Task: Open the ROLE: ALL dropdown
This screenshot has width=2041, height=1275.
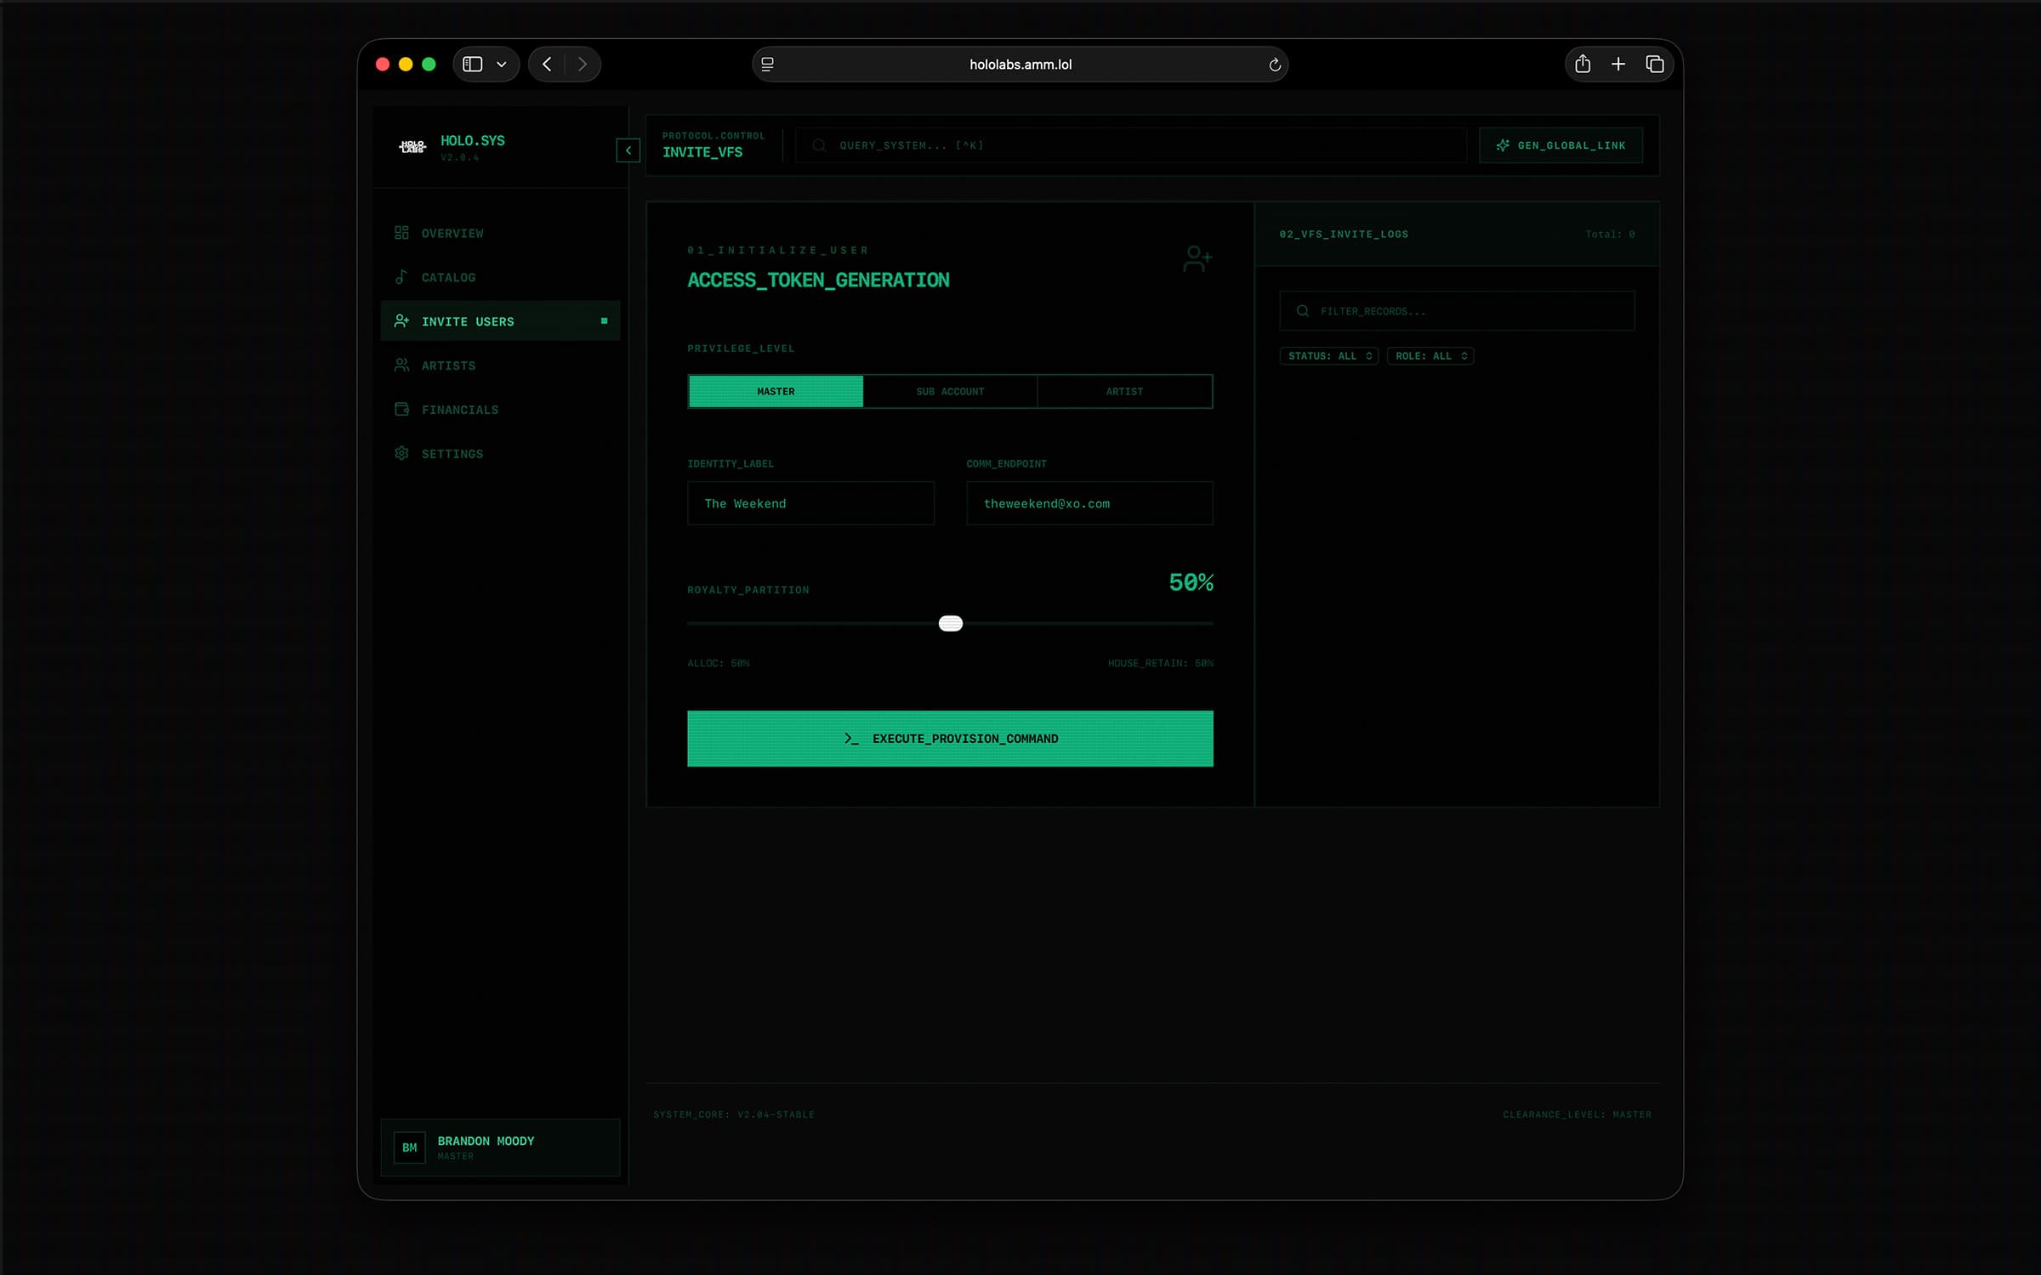Action: pyautogui.click(x=1430, y=355)
